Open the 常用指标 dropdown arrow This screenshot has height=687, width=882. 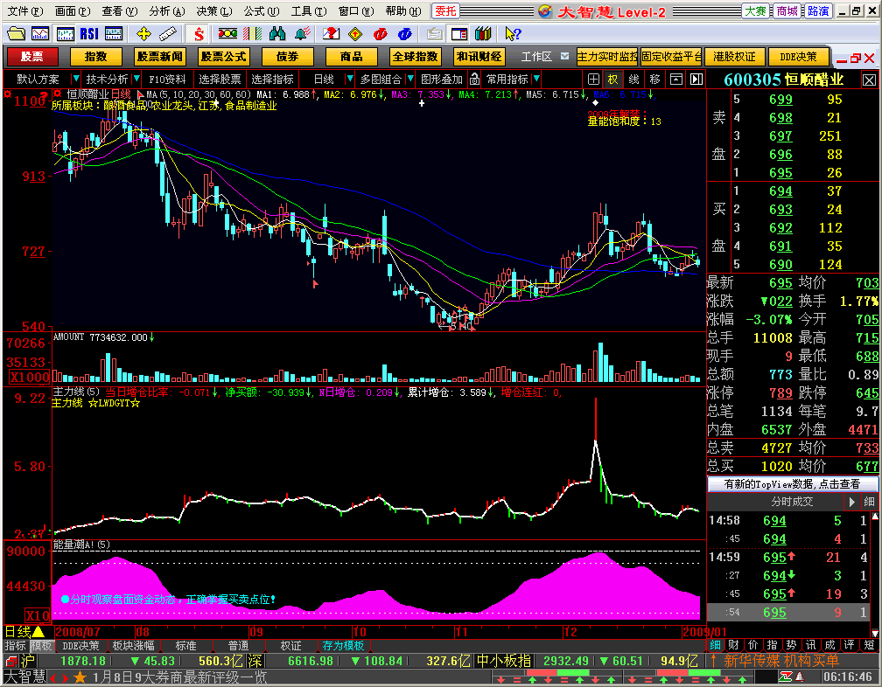click(536, 79)
